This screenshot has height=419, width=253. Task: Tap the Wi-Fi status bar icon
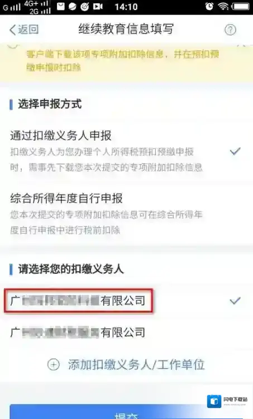click(223, 6)
